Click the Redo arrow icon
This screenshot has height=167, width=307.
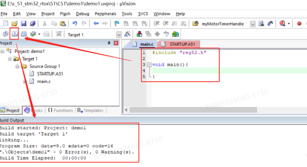pyautogui.click(x=84, y=24)
